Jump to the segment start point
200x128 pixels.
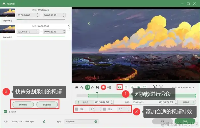coord(76,87)
